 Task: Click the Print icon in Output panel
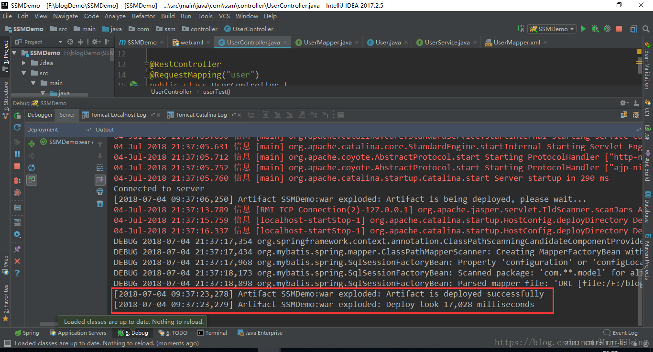pyautogui.click(x=100, y=192)
